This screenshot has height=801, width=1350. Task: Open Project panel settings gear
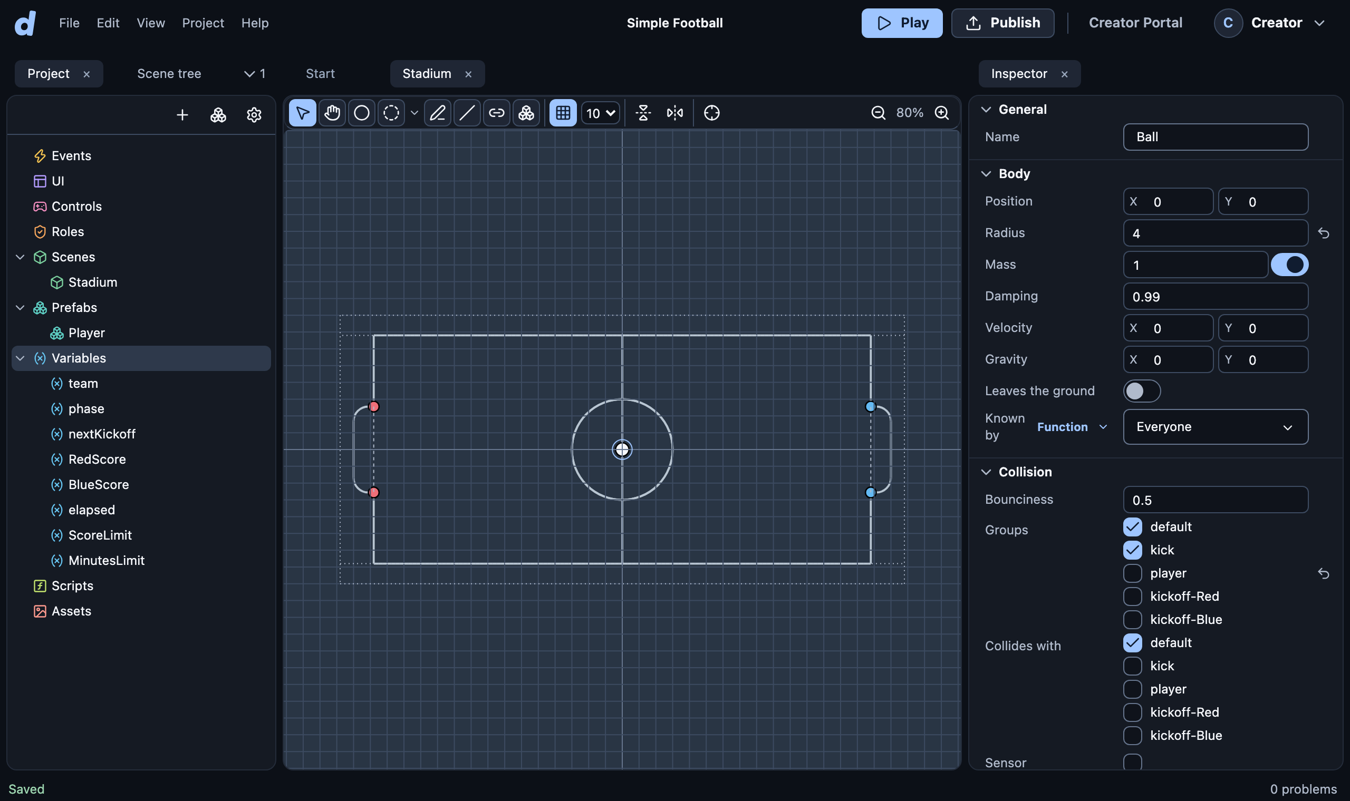tap(254, 115)
